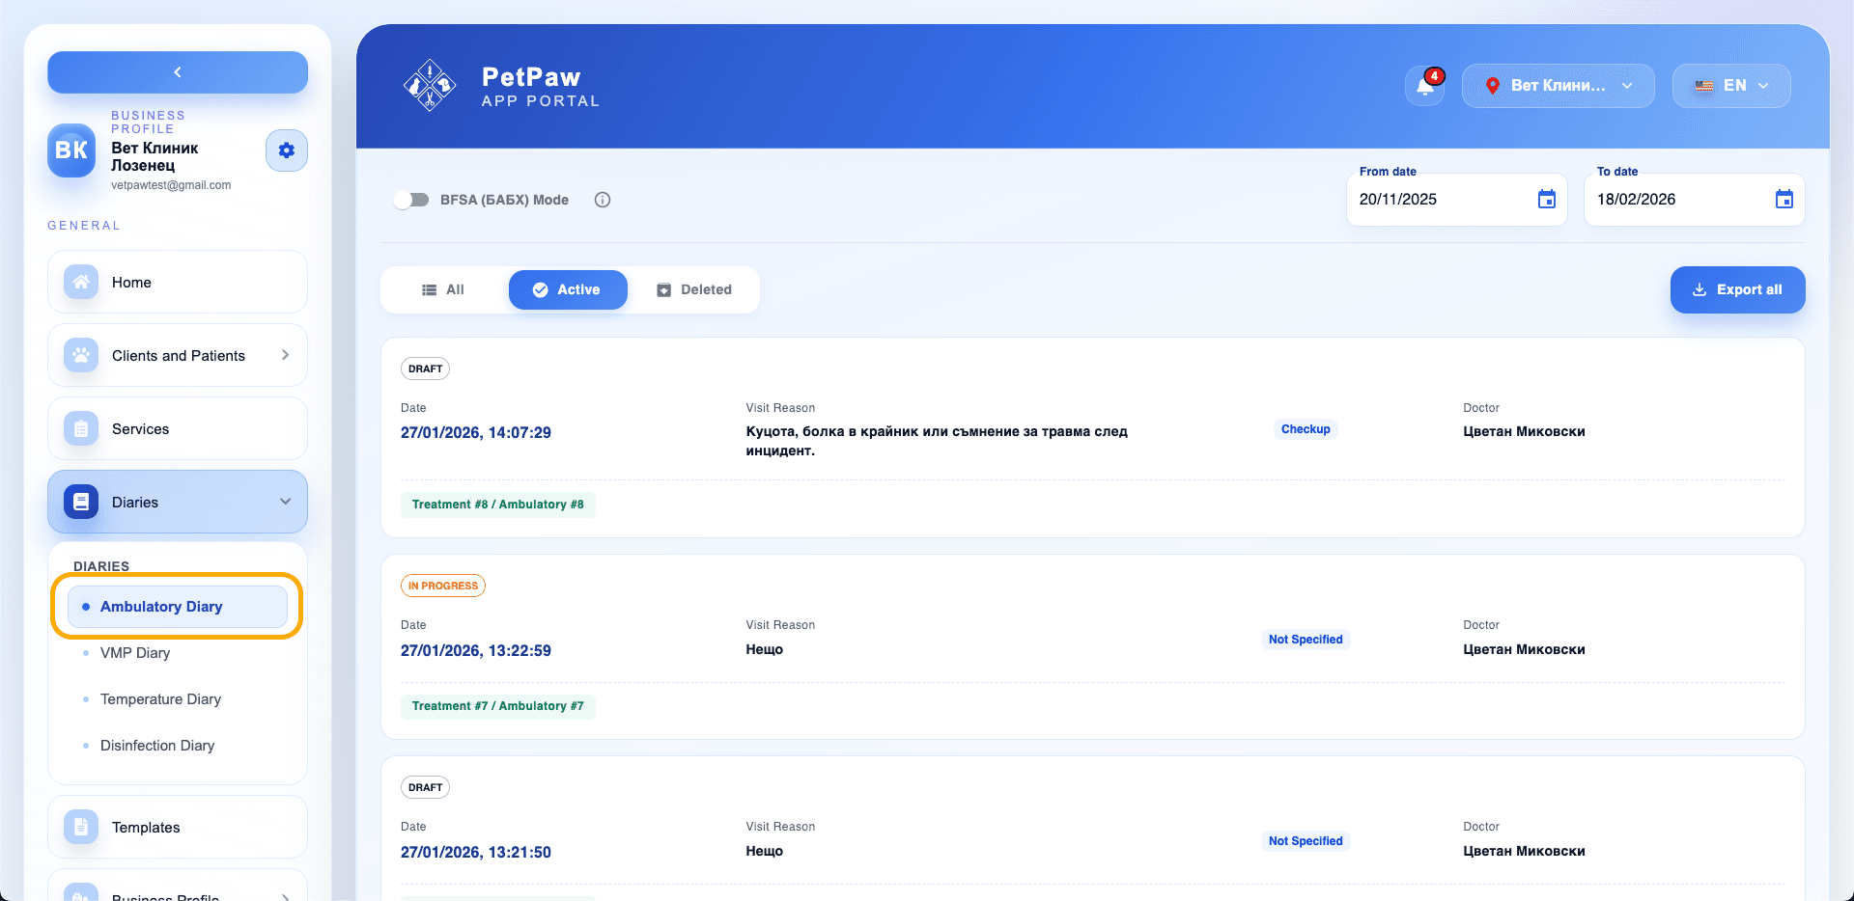Open the From date calendar picker
The image size is (1854, 901).
[x=1547, y=200]
